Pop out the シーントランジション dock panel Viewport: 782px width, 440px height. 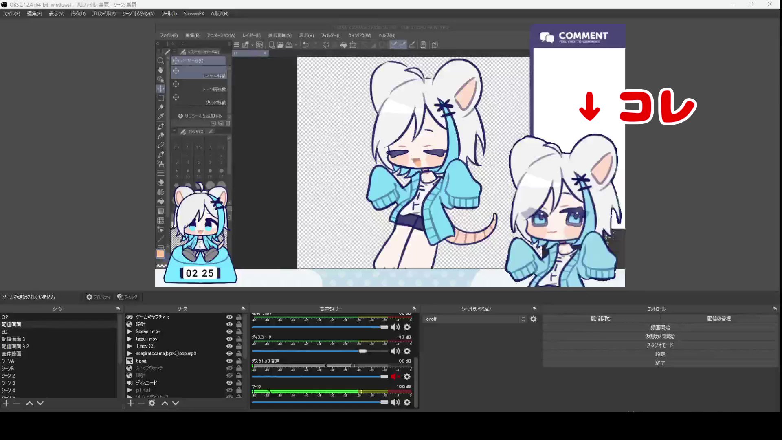pos(534,309)
